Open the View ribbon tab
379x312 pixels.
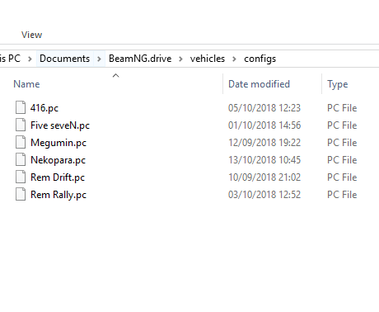pyautogui.click(x=32, y=35)
